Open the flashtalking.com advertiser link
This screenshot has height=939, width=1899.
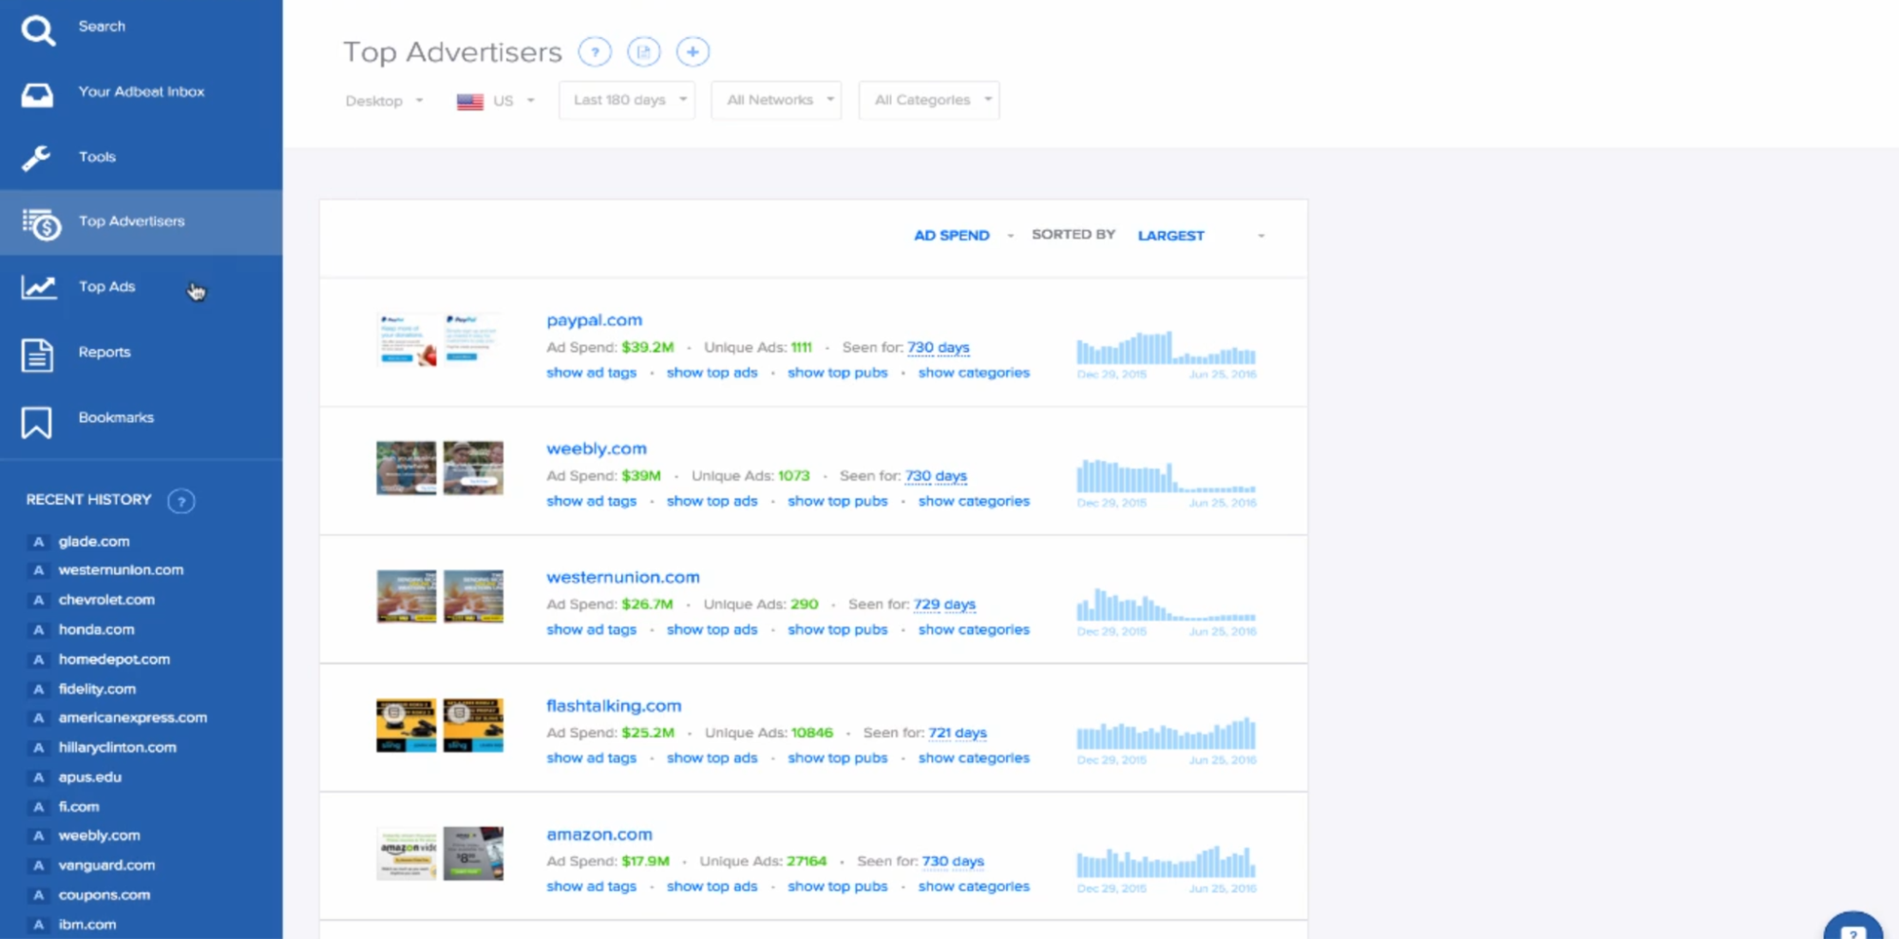pyautogui.click(x=613, y=705)
